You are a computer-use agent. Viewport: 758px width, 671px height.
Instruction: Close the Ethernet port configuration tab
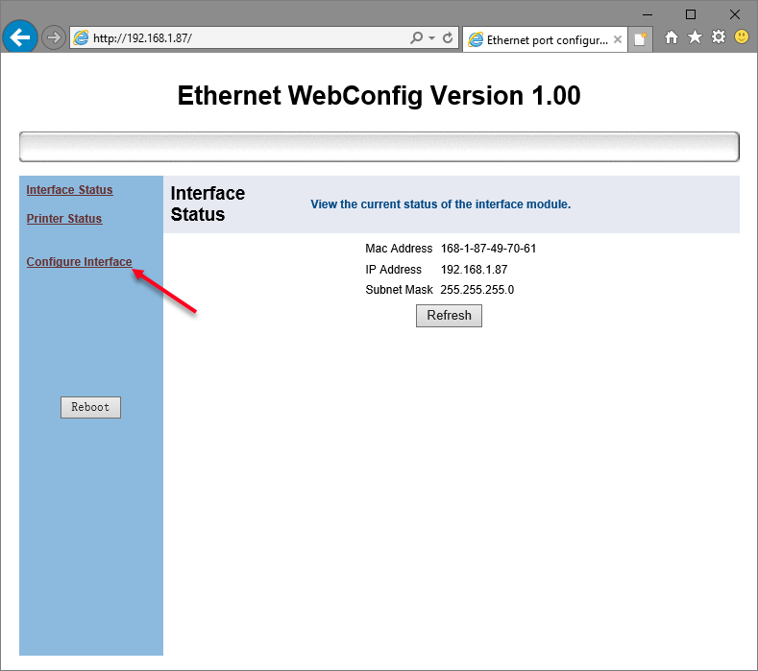click(x=617, y=40)
